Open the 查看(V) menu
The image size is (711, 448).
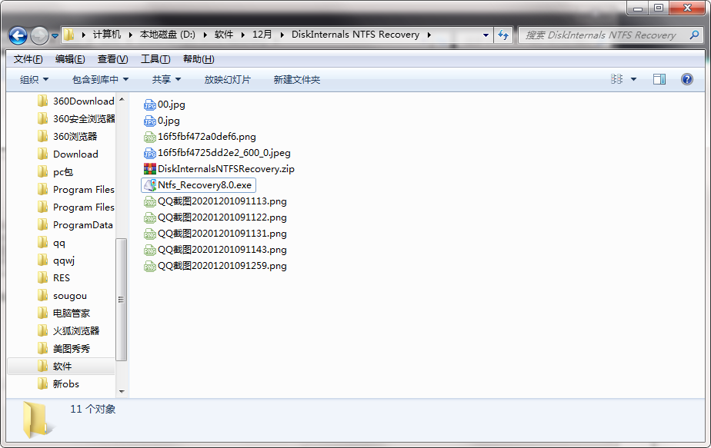[x=112, y=59]
